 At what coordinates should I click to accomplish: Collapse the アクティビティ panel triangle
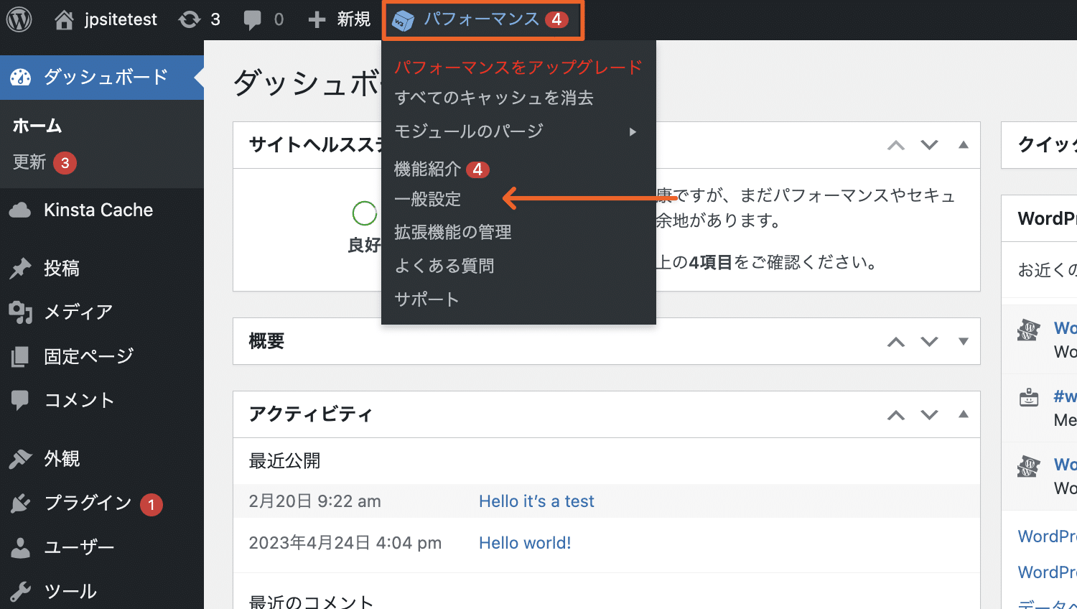pos(963,414)
